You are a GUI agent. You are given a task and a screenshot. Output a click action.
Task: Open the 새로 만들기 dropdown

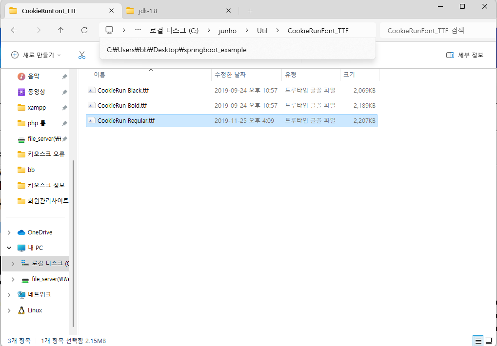coord(36,55)
